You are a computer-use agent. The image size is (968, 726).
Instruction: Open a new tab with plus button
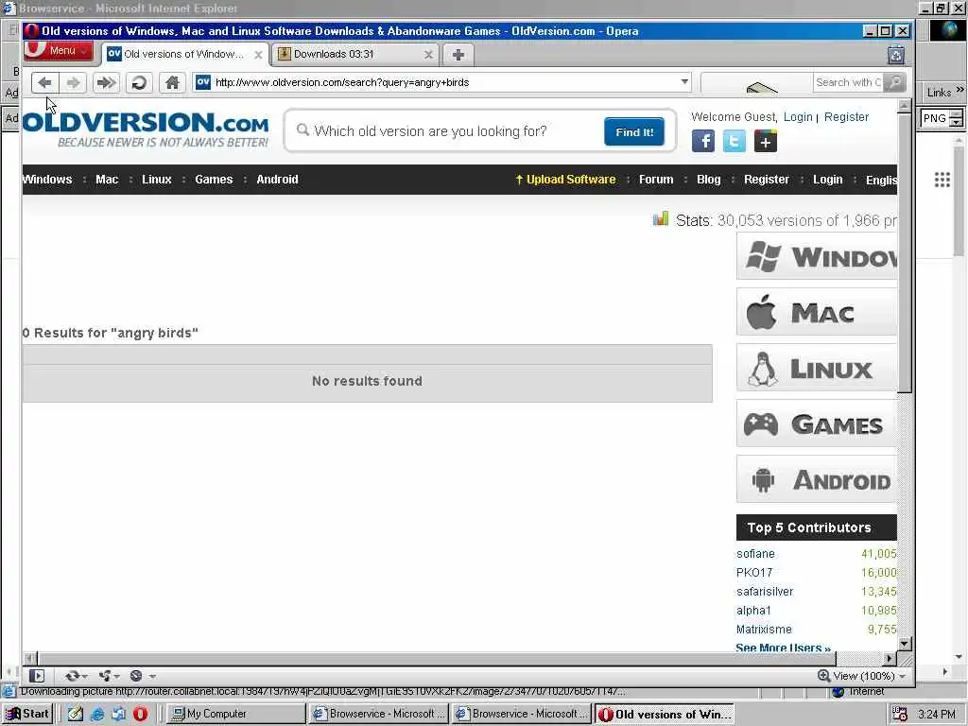[458, 54]
